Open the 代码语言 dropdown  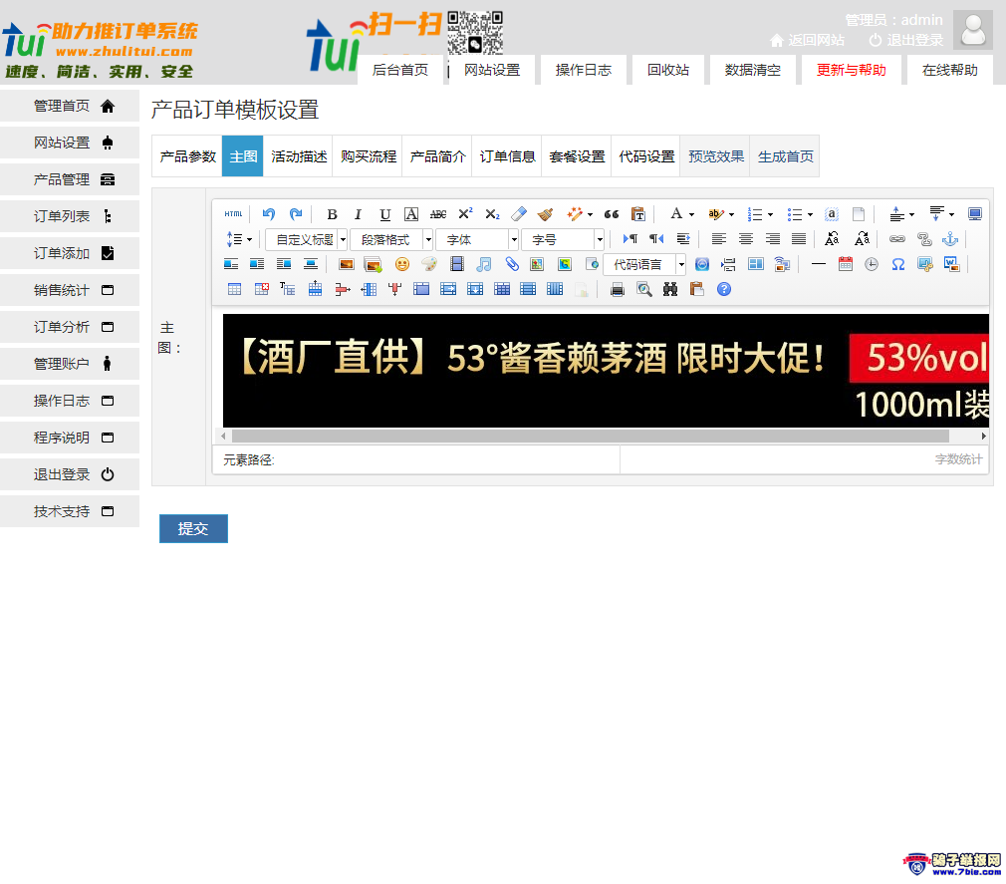[x=644, y=264]
